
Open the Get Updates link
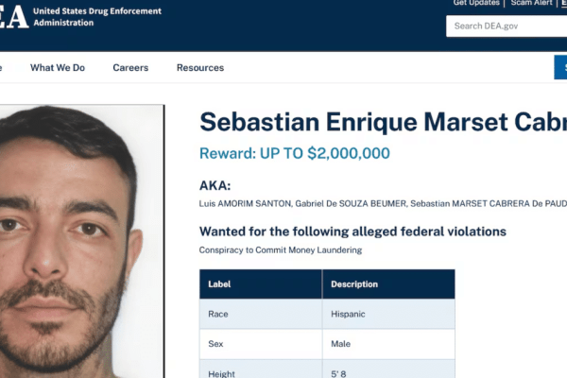point(476,4)
